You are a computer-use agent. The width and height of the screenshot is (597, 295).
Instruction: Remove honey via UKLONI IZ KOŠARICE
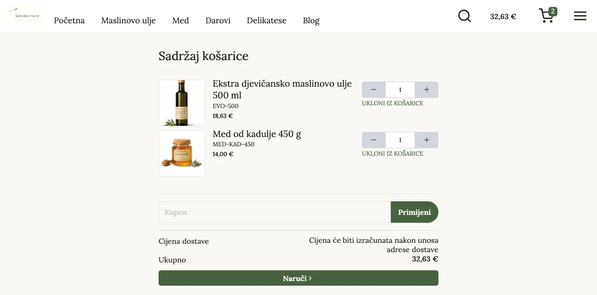coord(392,153)
